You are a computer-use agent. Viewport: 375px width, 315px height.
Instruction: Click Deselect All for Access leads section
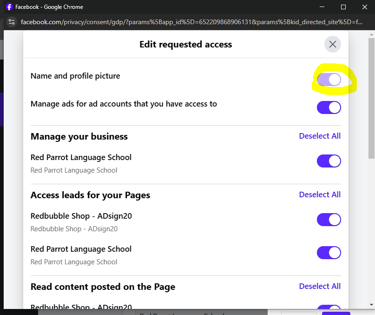pos(320,195)
